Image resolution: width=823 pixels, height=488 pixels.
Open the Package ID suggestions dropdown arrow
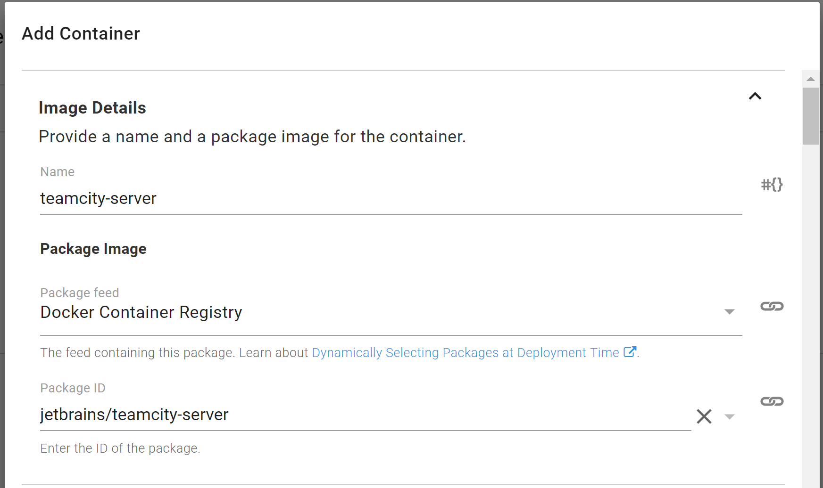[x=729, y=417]
